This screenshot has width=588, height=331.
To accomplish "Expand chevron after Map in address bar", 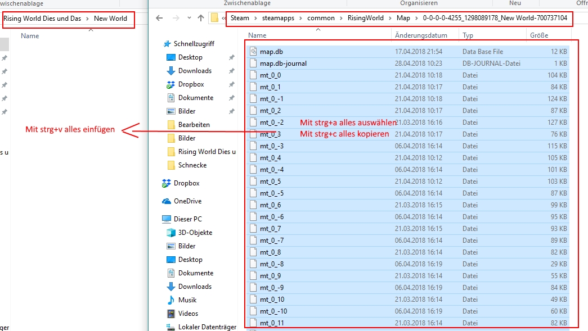I will pyautogui.click(x=417, y=18).
